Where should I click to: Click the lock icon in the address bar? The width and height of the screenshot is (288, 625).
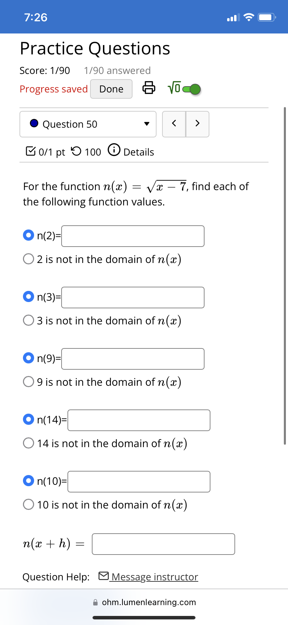pos(95,602)
